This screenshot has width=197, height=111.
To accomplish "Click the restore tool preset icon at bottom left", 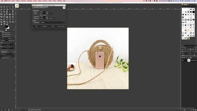I will (6, 110).
